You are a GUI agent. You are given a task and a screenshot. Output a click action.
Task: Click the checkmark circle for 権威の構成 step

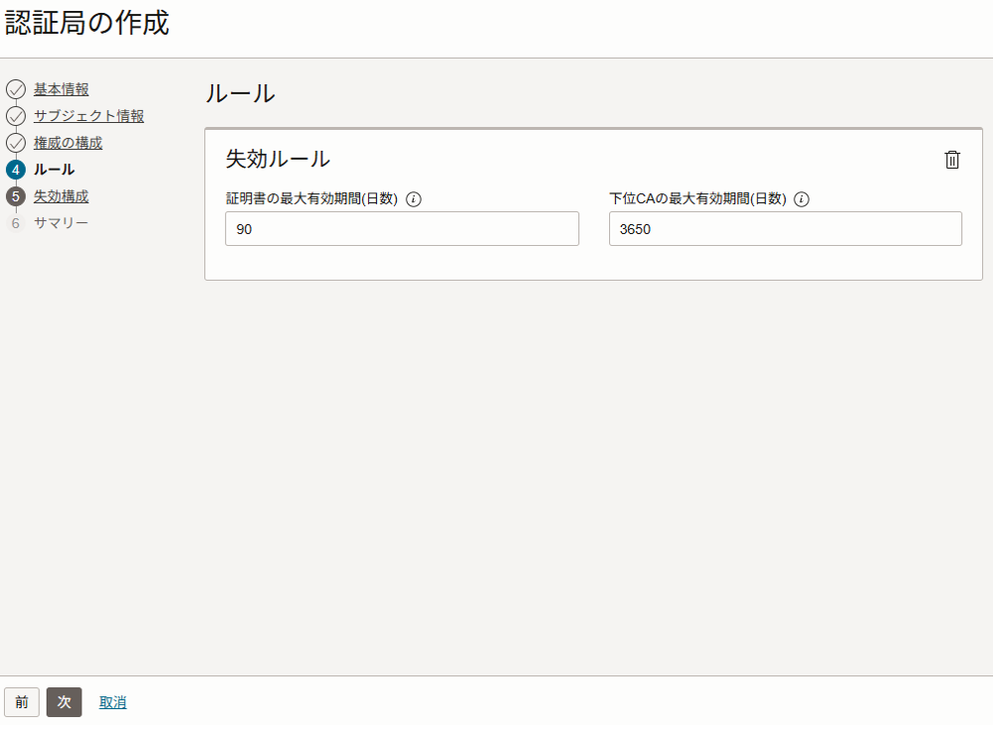(x=15, y=143)
